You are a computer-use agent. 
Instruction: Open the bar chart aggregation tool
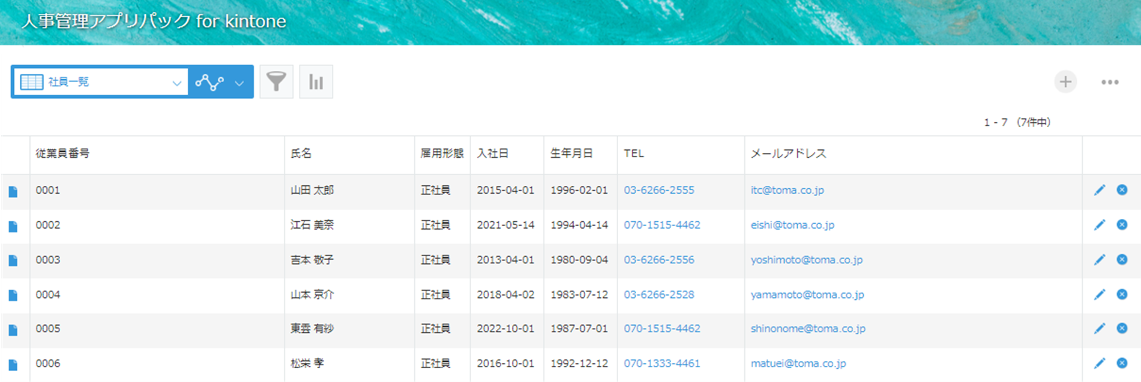(x=316, y=82)
